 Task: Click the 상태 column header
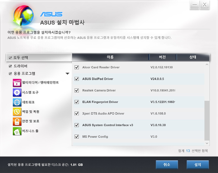[x=193, y=57]
